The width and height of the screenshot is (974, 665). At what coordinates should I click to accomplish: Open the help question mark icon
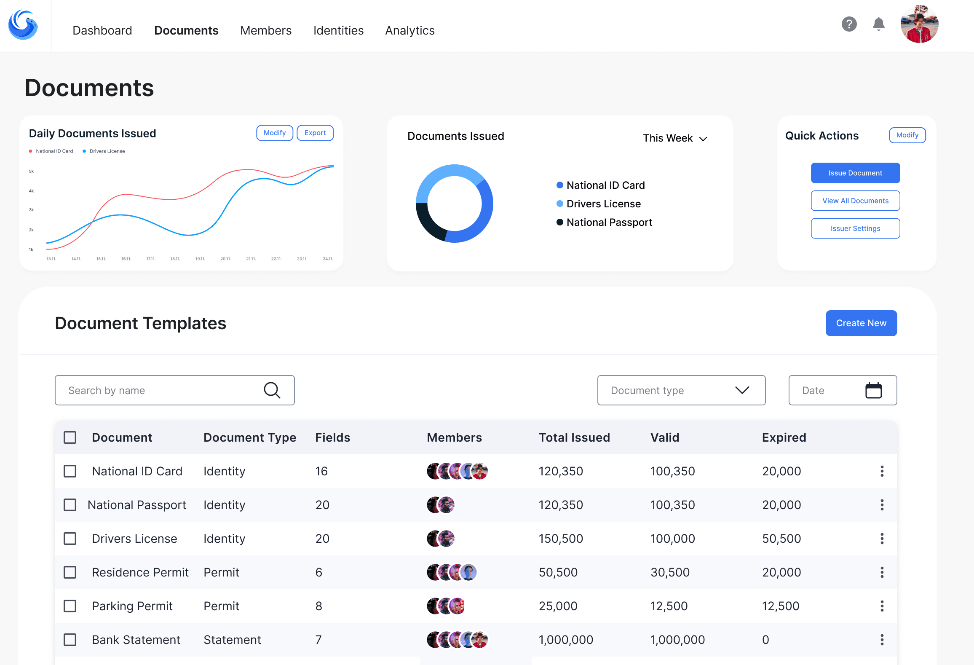click(849, 24)
